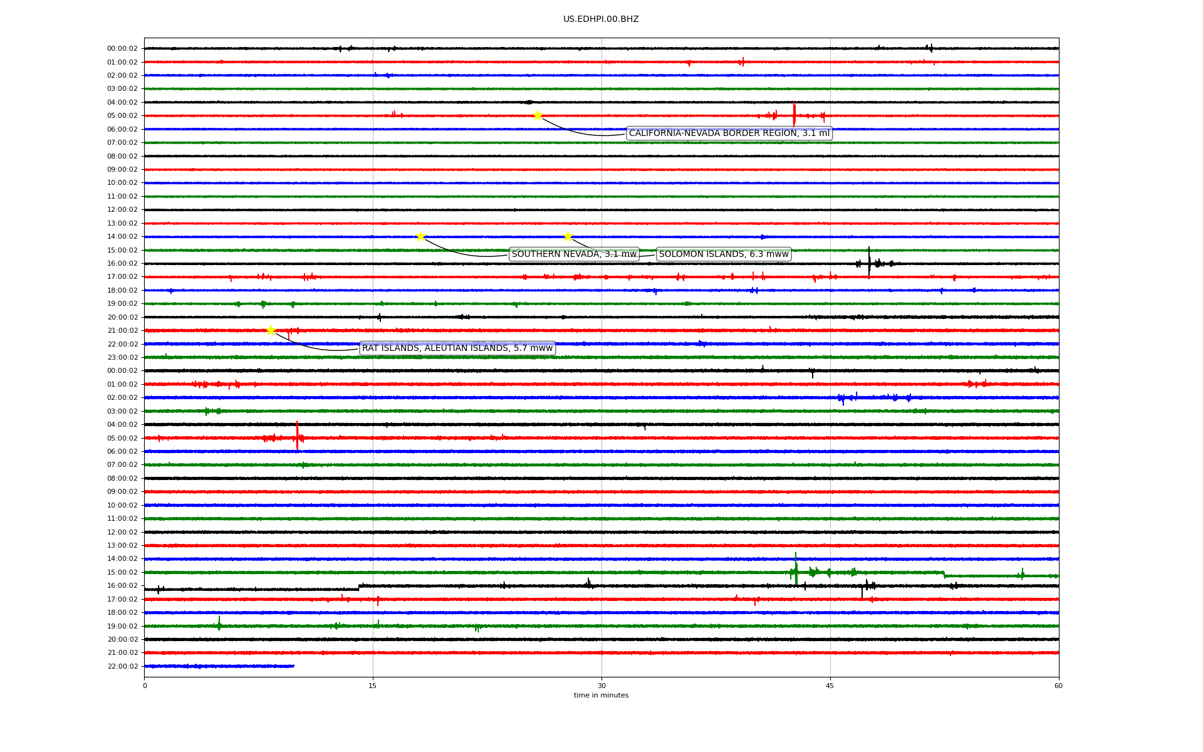This screenshot has height=752, width=1203.
Task: Click the 45 tick label on the x-axis
Action: [x=830, y=686]
